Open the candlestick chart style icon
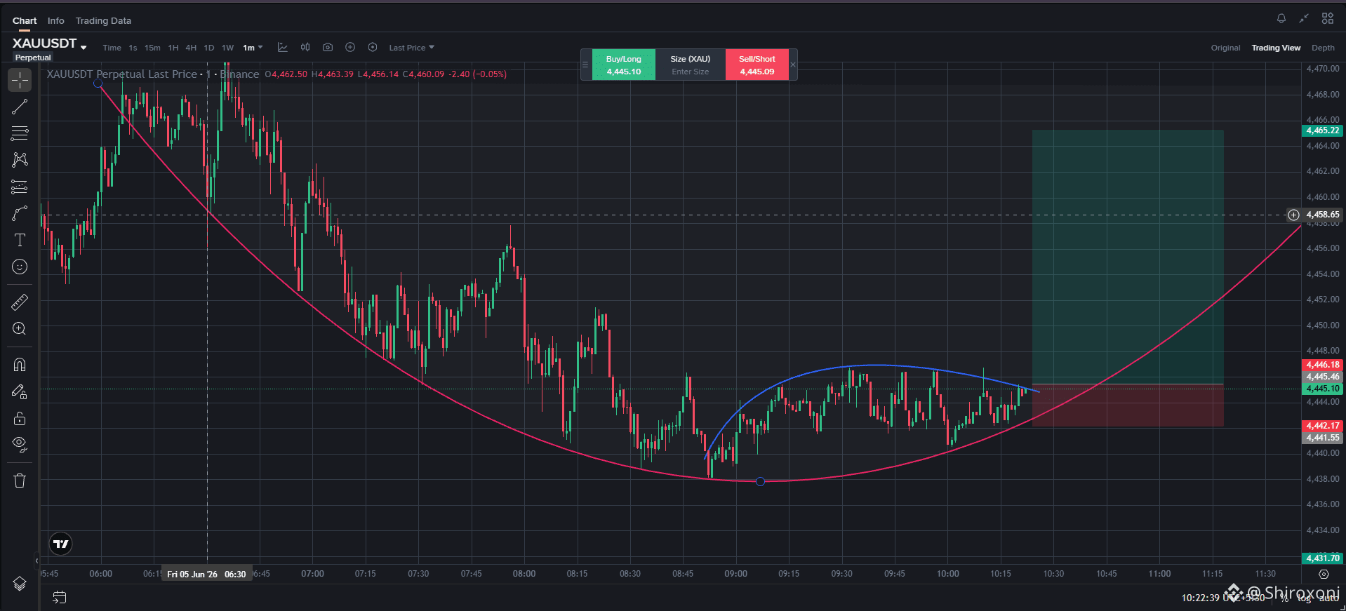The image size is (1346, 611). (x=305, y=47)
